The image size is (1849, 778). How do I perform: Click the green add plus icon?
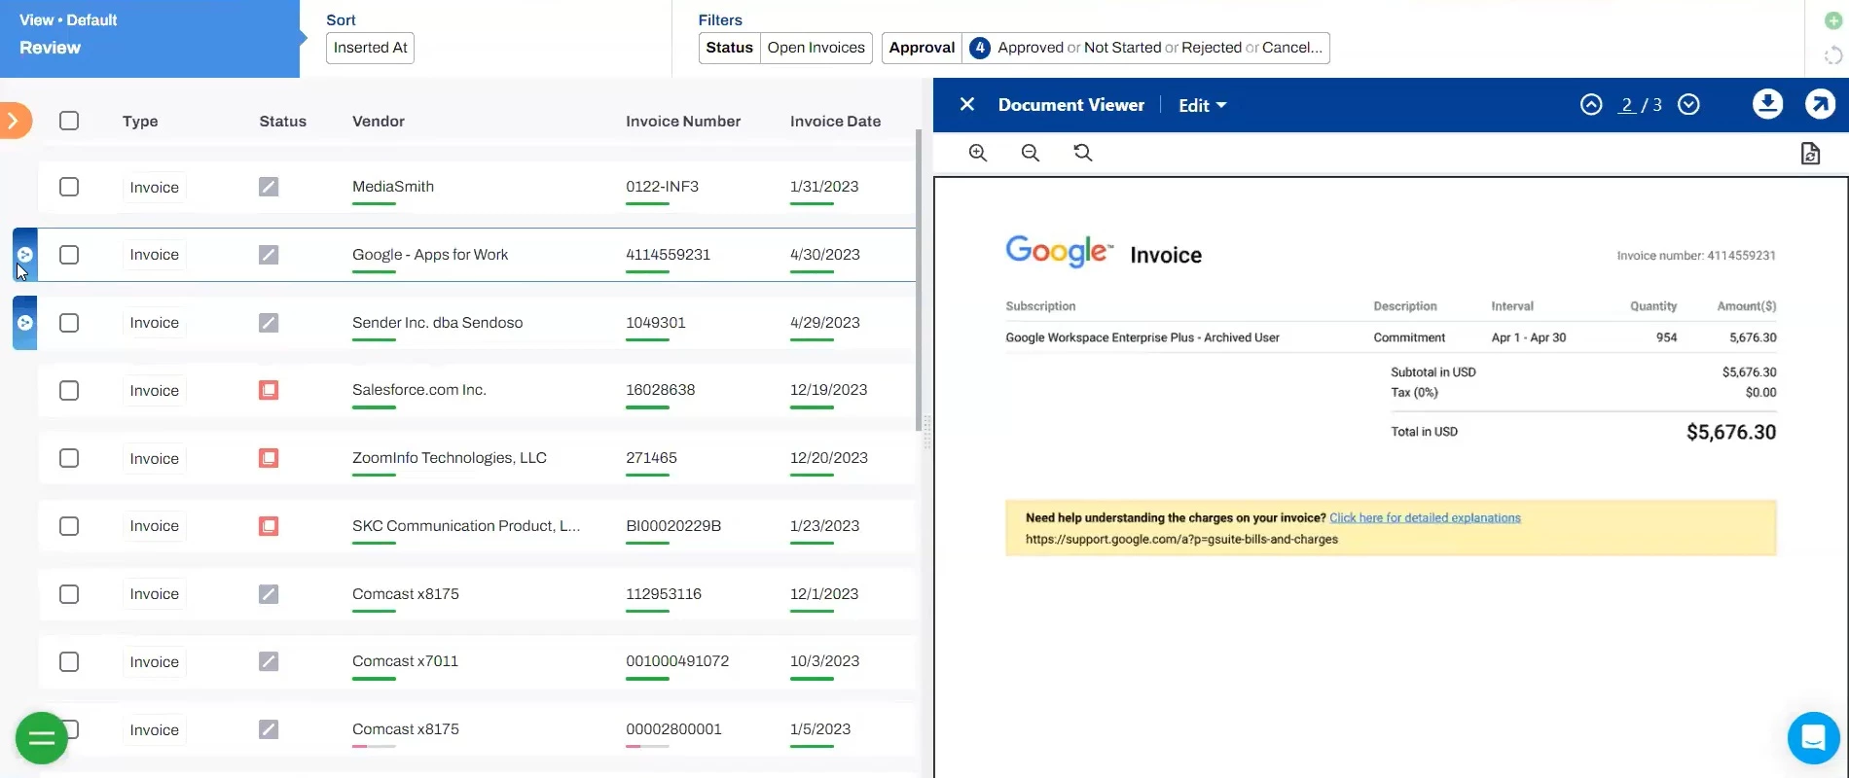pos(1833,20)
